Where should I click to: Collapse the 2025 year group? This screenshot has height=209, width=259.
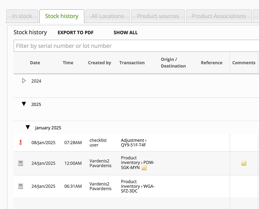pyautogui.click(x=24, y=104)
